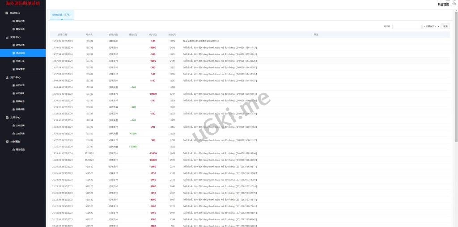Open the 交易类型 dropdown filter
This screenshot has width=458, height=227.
pos(432,26)
